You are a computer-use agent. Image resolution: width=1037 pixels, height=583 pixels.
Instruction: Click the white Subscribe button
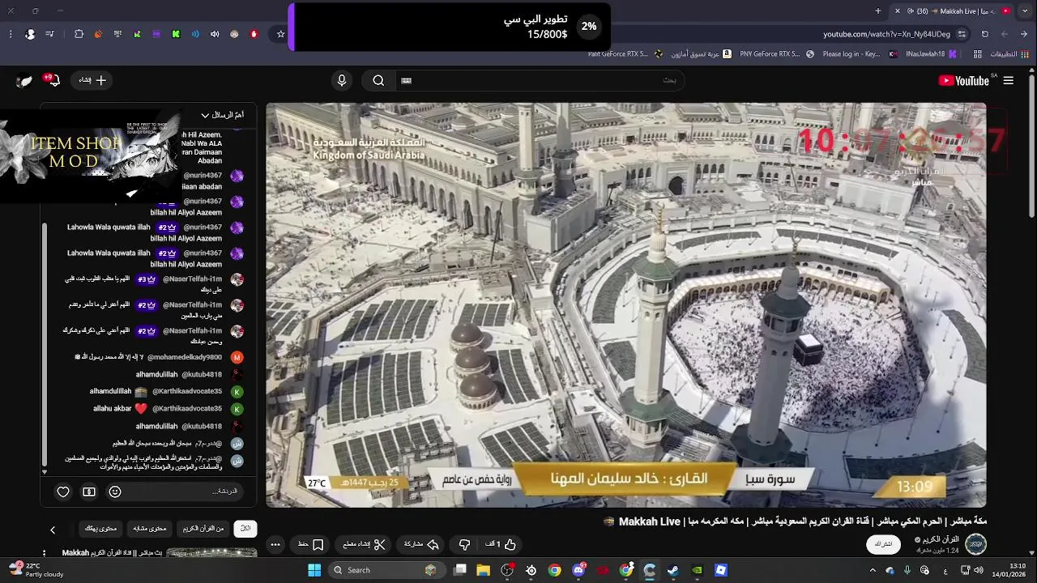882,544
